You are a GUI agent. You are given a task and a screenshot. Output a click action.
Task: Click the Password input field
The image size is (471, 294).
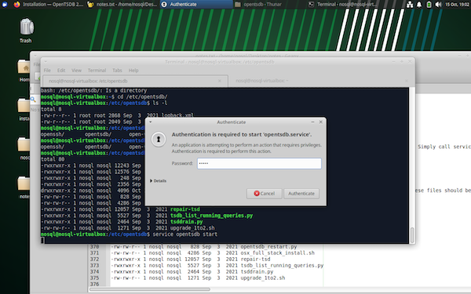pyautogui.click(x=259, y=163)
